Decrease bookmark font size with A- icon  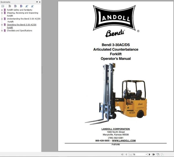pyautogui.click(x=32, y=6)
